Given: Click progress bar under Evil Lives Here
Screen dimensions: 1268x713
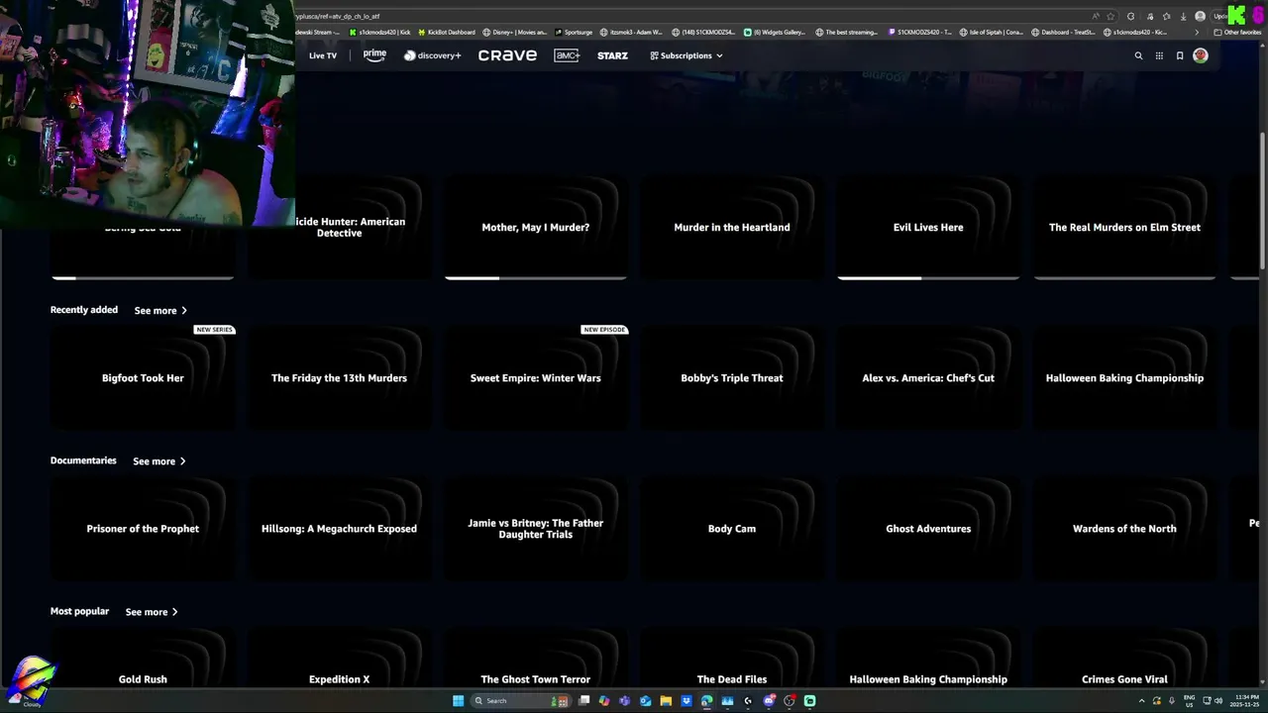Looking at the screenshot, I should [928, 278].
